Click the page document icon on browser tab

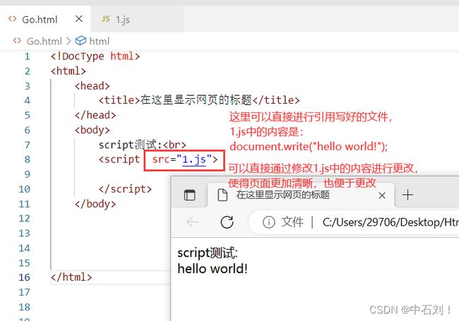point(222,195)
